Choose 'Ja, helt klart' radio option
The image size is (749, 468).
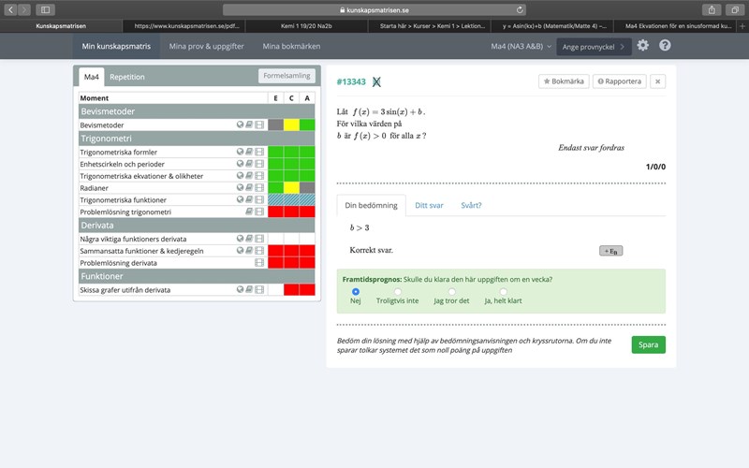point(503,292)
